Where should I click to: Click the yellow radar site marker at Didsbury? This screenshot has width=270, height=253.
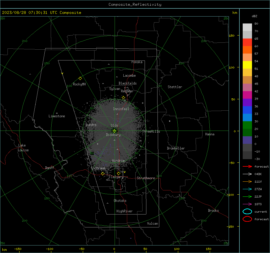point(114,131)
